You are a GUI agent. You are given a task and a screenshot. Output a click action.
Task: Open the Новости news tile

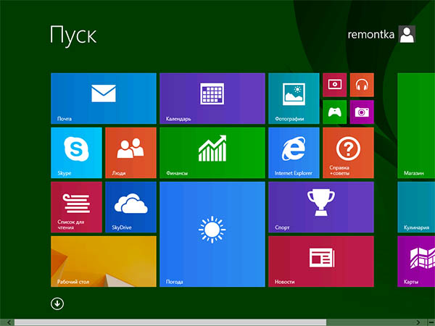[x=321, y=262]
